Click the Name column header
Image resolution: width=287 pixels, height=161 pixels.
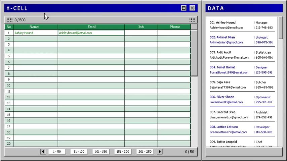[34, 27]
